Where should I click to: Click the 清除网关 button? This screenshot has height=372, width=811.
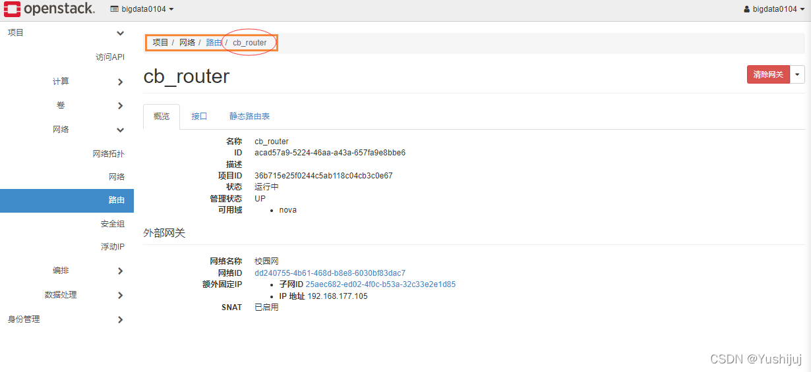tap(768, 74)
